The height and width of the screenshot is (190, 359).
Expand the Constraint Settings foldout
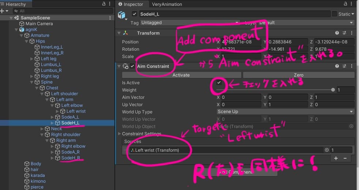point(119,134)
